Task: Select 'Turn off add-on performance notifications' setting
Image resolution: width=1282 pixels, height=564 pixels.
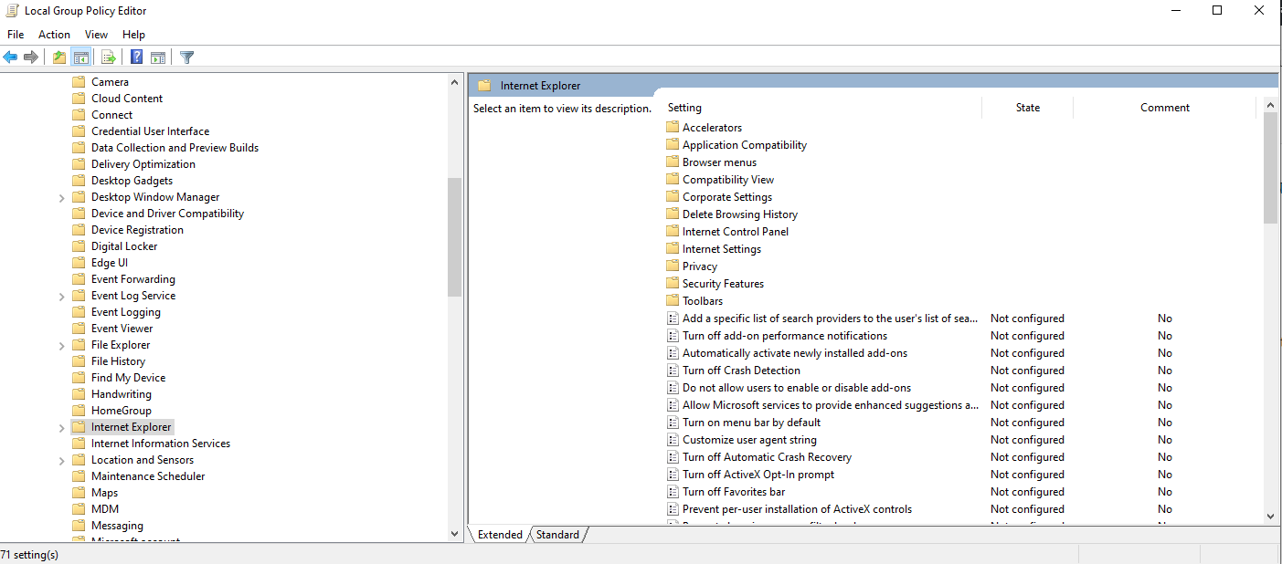Action: (x=785, y=336)
